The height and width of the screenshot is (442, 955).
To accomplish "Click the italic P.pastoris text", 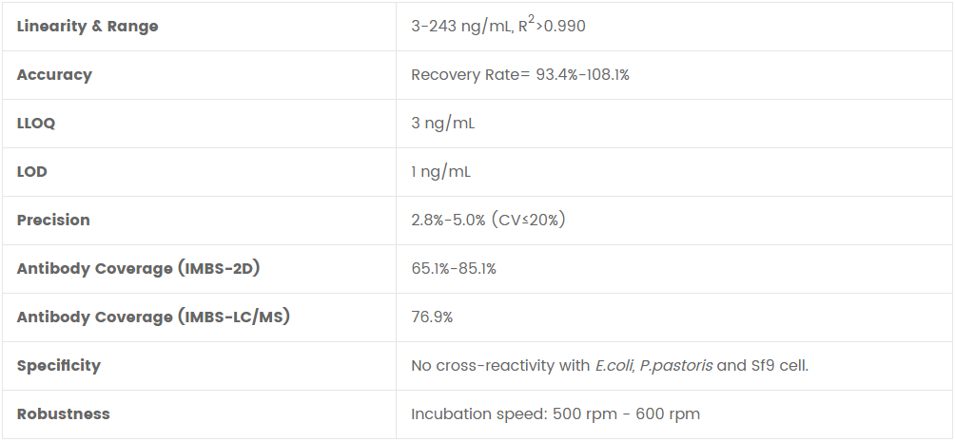I will pyautogui.click(x=676, y=366).
